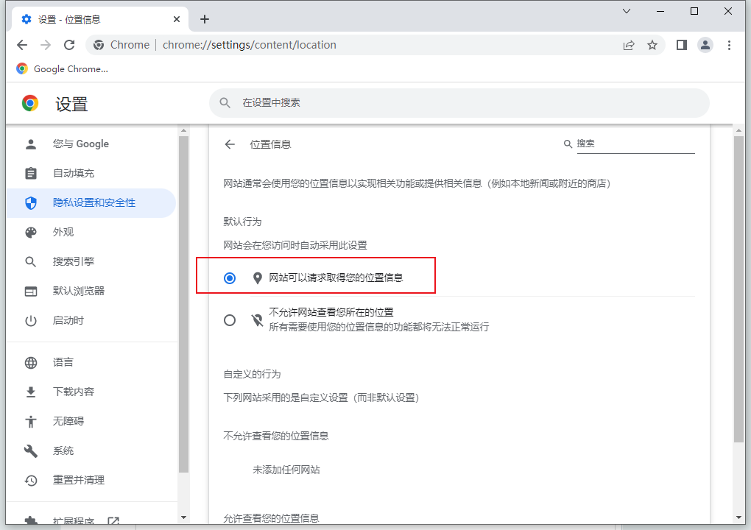Click the 不允许查看您的位置信息 label

coord(276,436)
